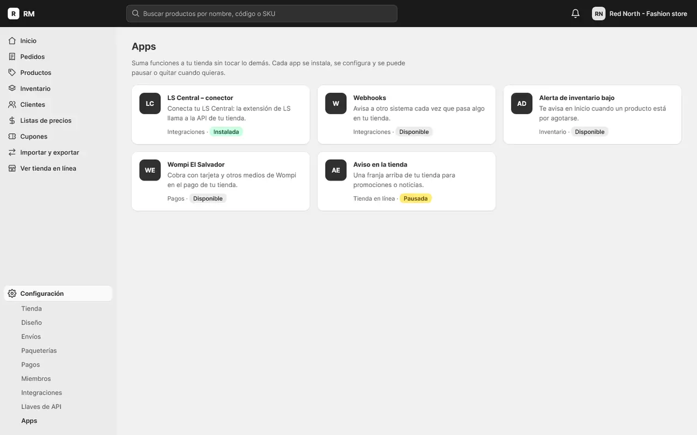Click Disponible badge on Wompi card
Image resolution: width=697 pixels, height=435 pixels.
pyautogui.click(x=208, y=198)
